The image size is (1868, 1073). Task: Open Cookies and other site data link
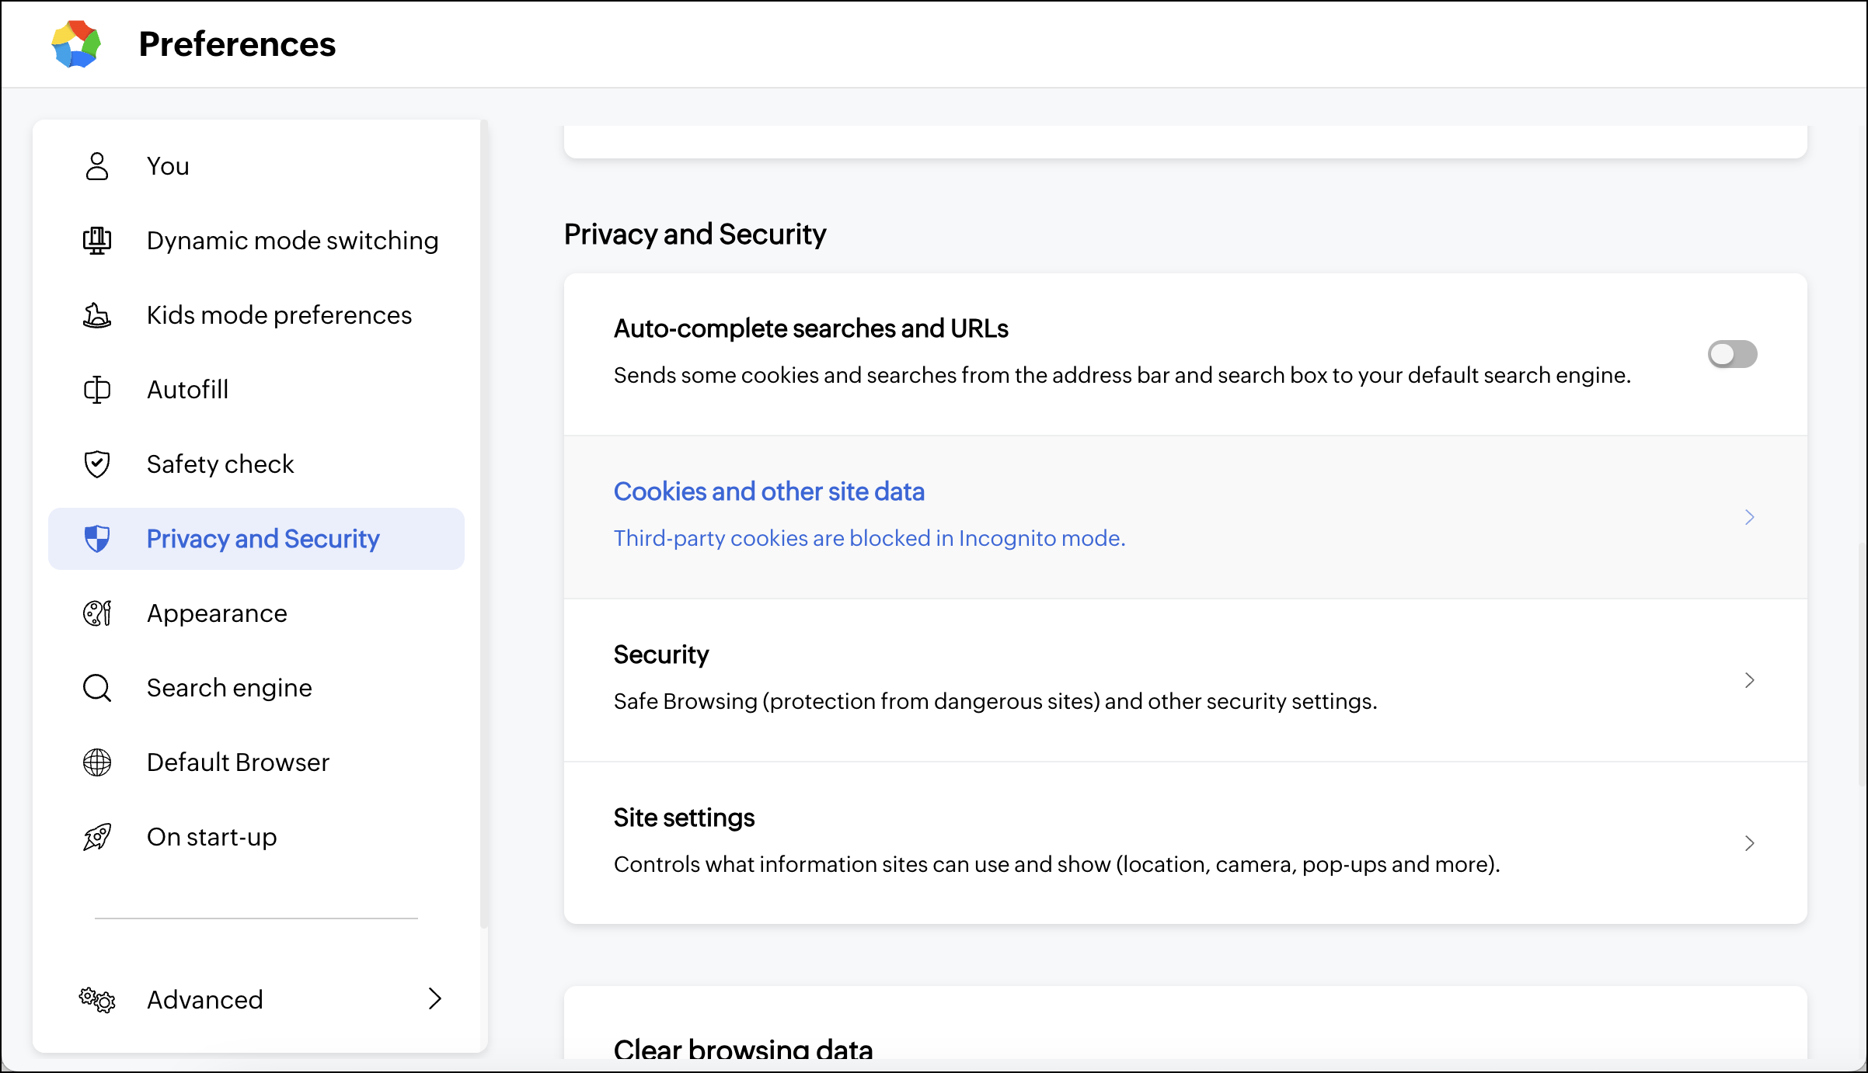point(769,491)
